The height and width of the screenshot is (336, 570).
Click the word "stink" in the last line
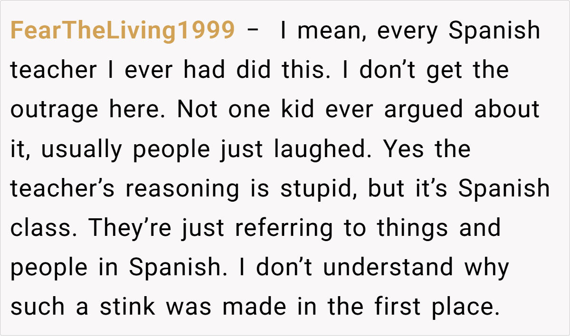click(x=127, y=307)
